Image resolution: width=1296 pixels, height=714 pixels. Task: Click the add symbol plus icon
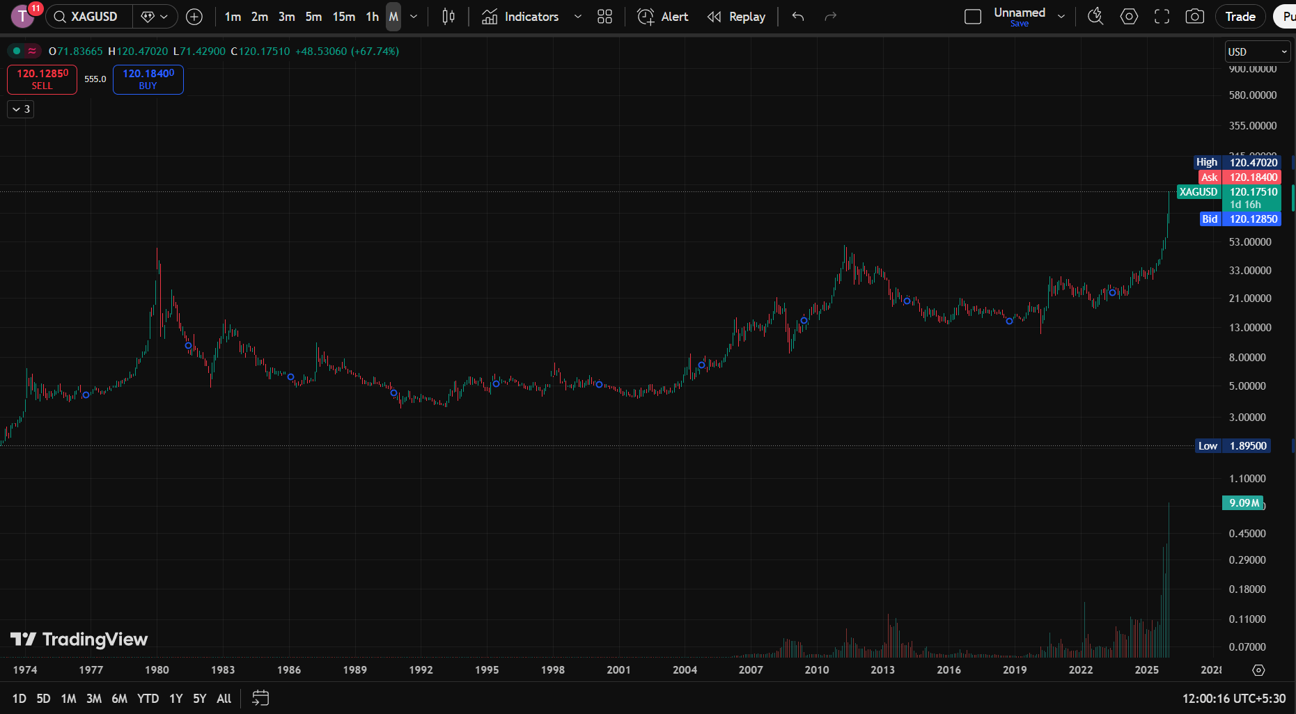coord(194,17)
